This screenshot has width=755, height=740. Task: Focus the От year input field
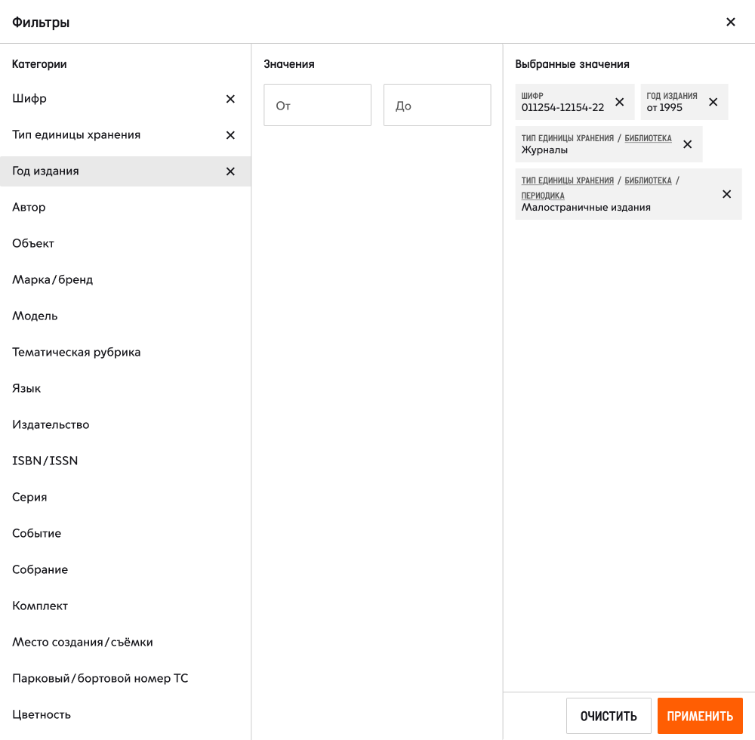tap(317, 105)
